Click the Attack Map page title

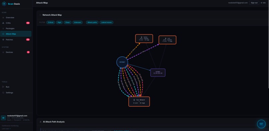point(42,3)
